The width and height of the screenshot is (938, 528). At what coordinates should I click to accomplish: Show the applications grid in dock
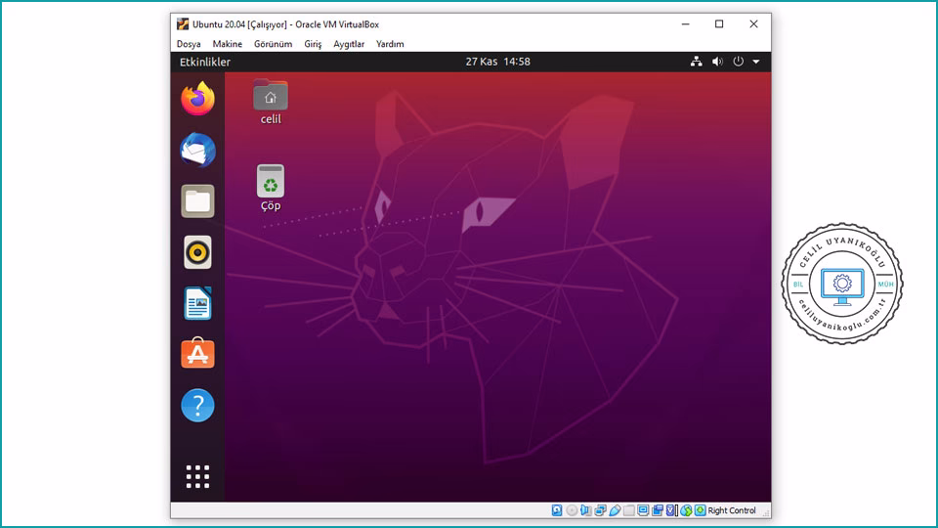coord(198,476)
